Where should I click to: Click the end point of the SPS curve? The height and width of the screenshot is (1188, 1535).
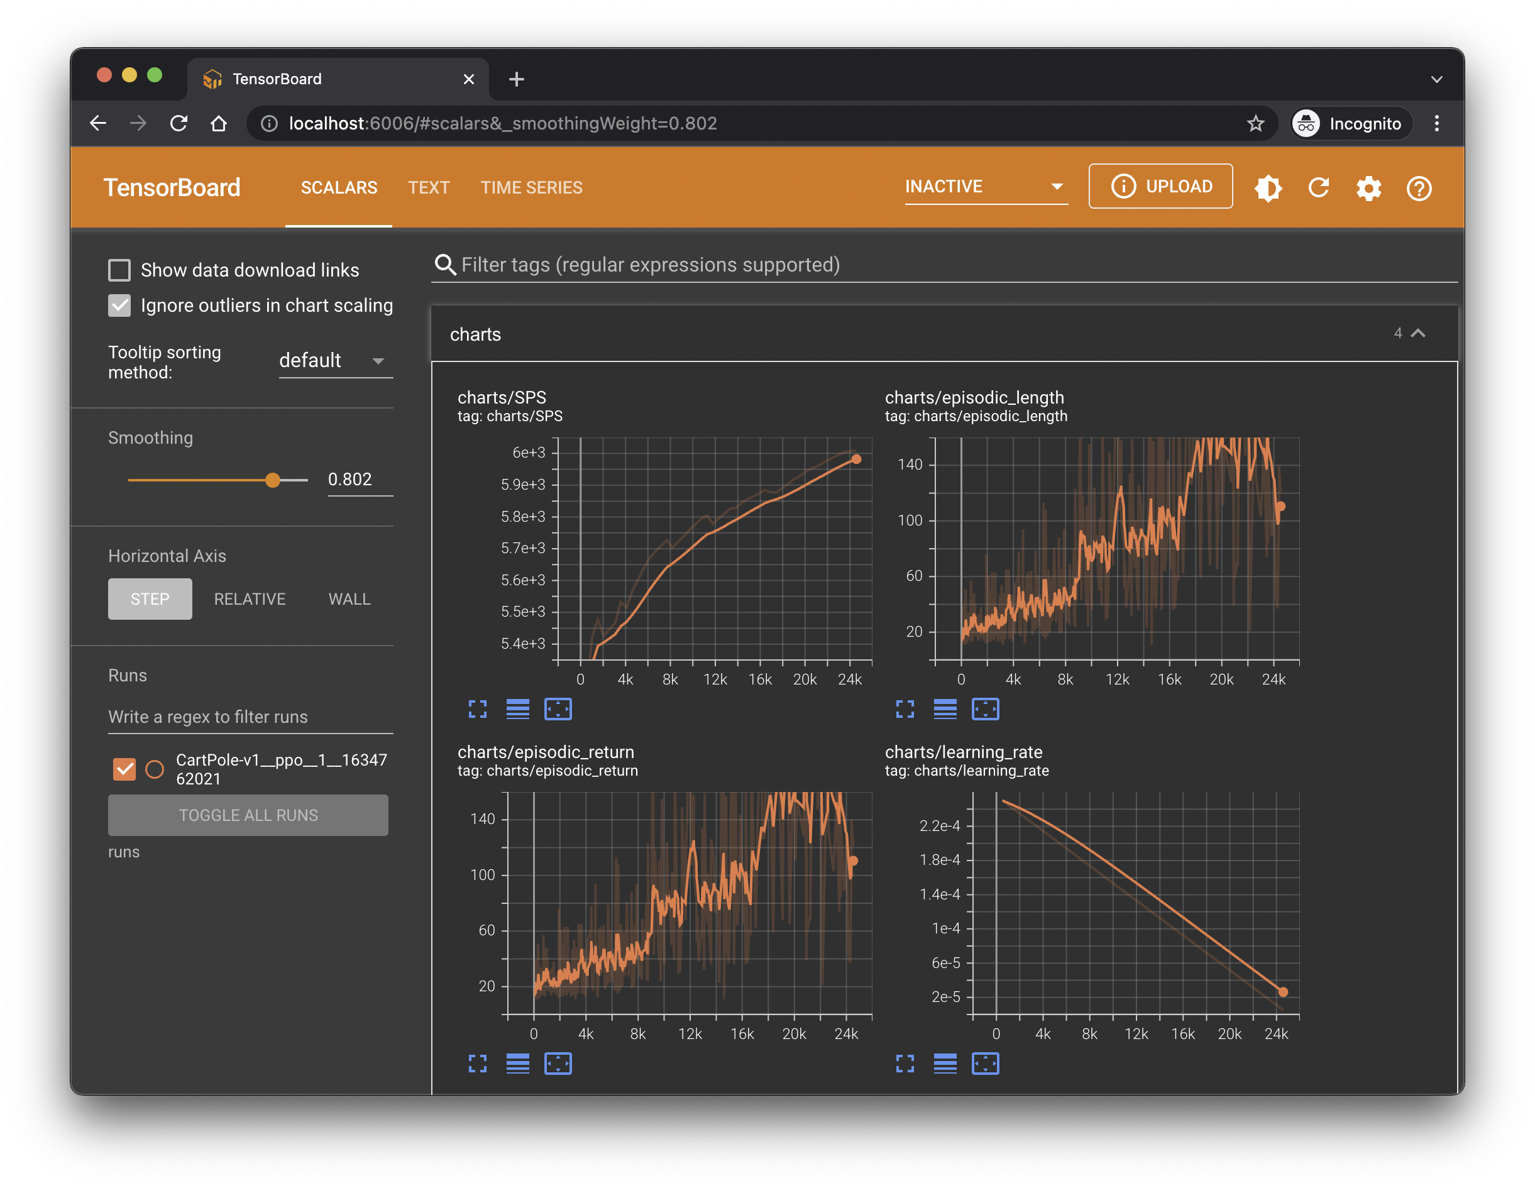coord(856,459)
